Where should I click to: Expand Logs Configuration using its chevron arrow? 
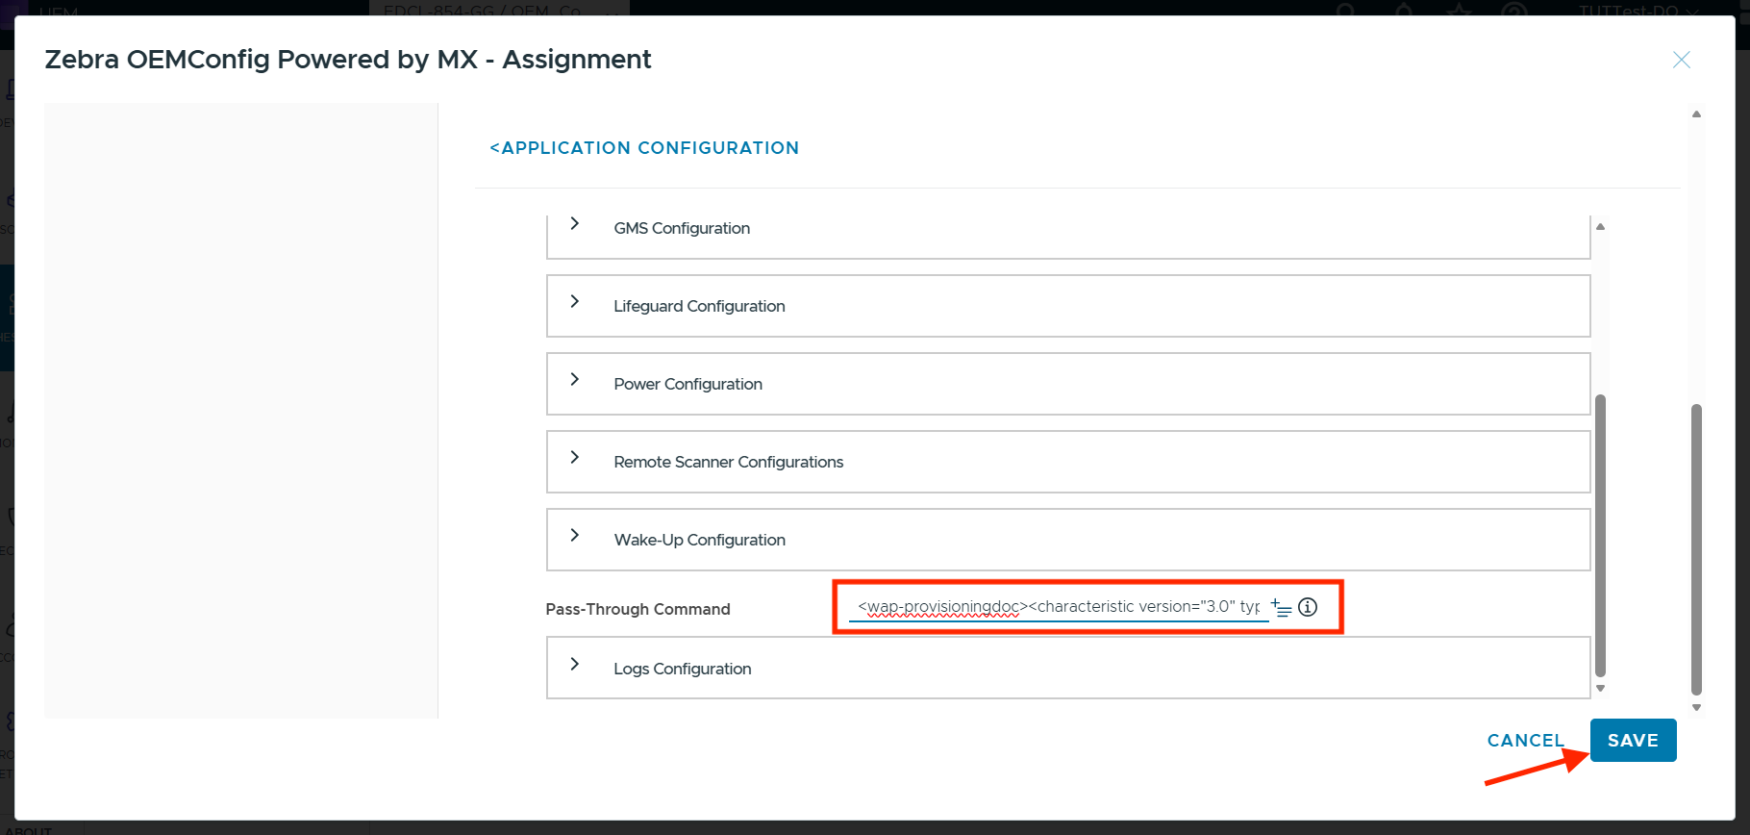click(575, 664)
